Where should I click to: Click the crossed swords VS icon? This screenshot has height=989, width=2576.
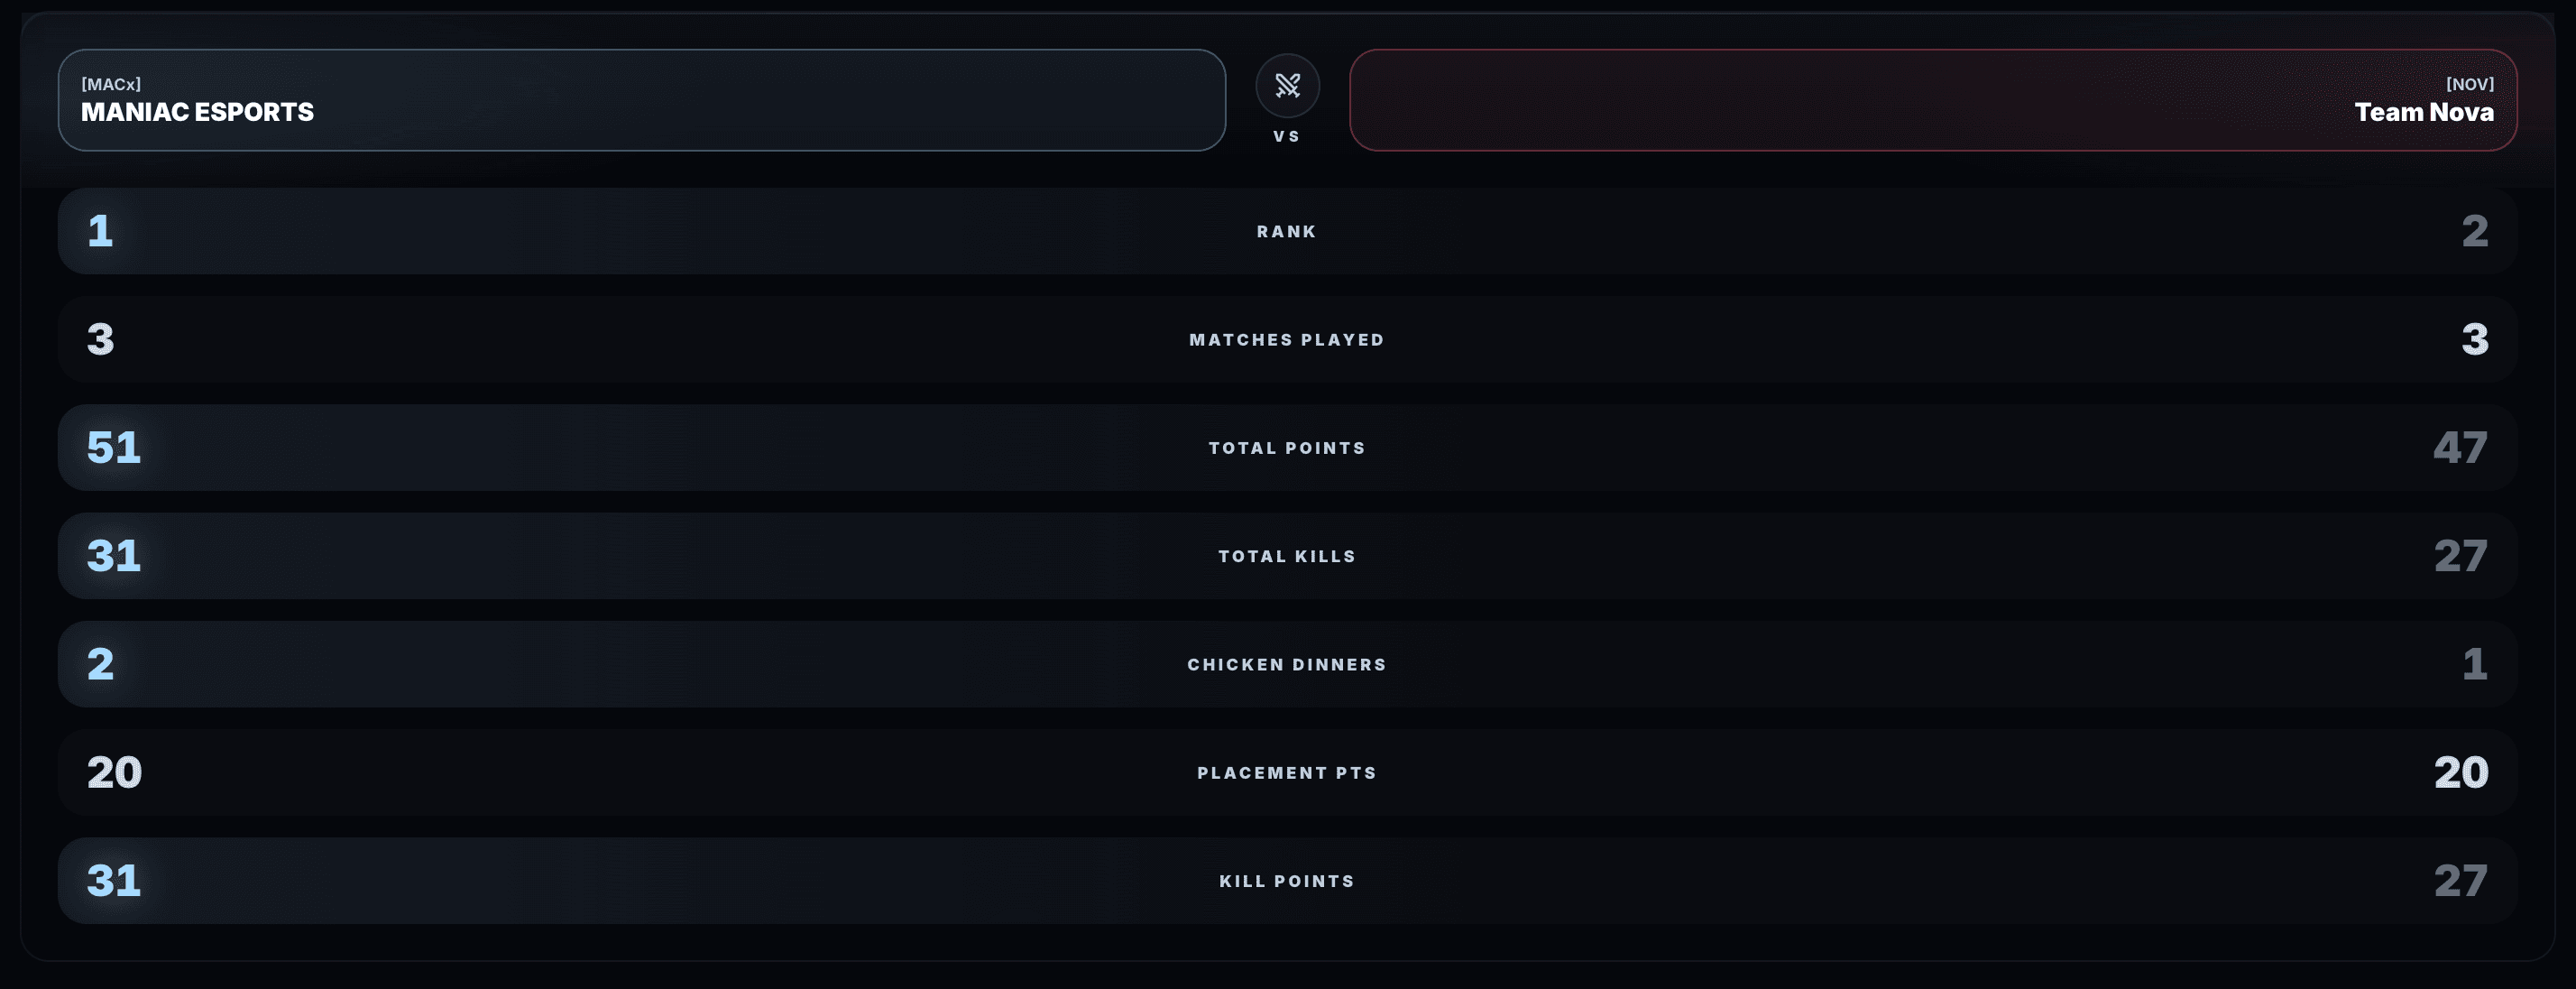(x=1287, y=86)
